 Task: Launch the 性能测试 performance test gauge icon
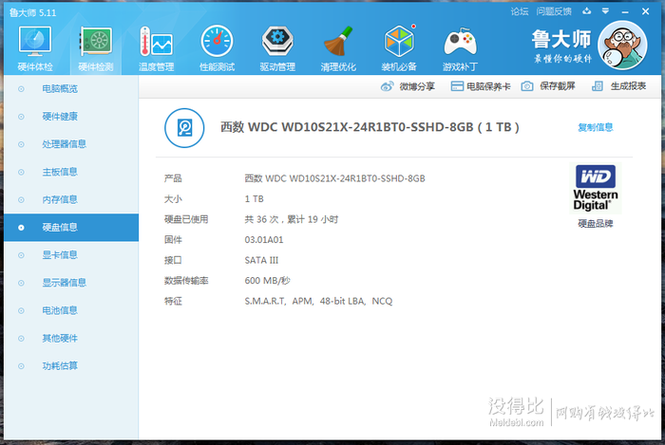[x=217, y=41]
